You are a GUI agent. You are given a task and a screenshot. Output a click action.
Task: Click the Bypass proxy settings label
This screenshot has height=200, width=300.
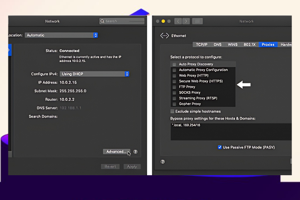pos(213,118)
